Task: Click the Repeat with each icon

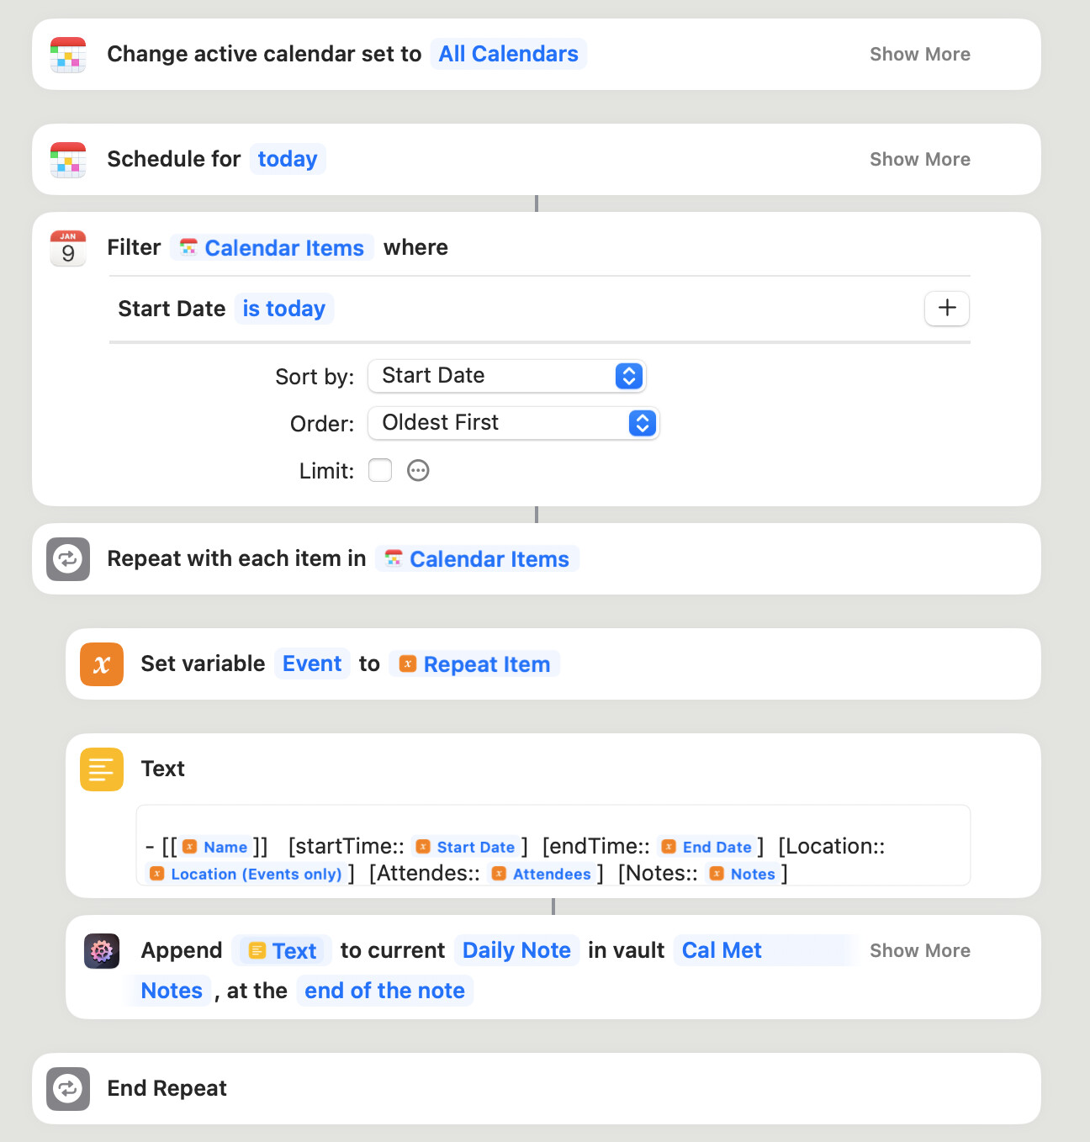Action: [x=68, y=559]
